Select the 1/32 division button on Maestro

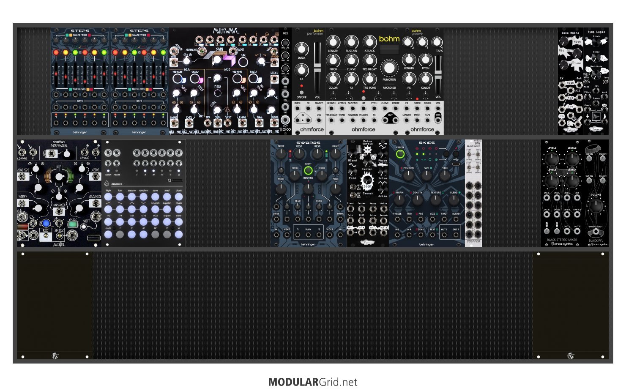point(155,221)
